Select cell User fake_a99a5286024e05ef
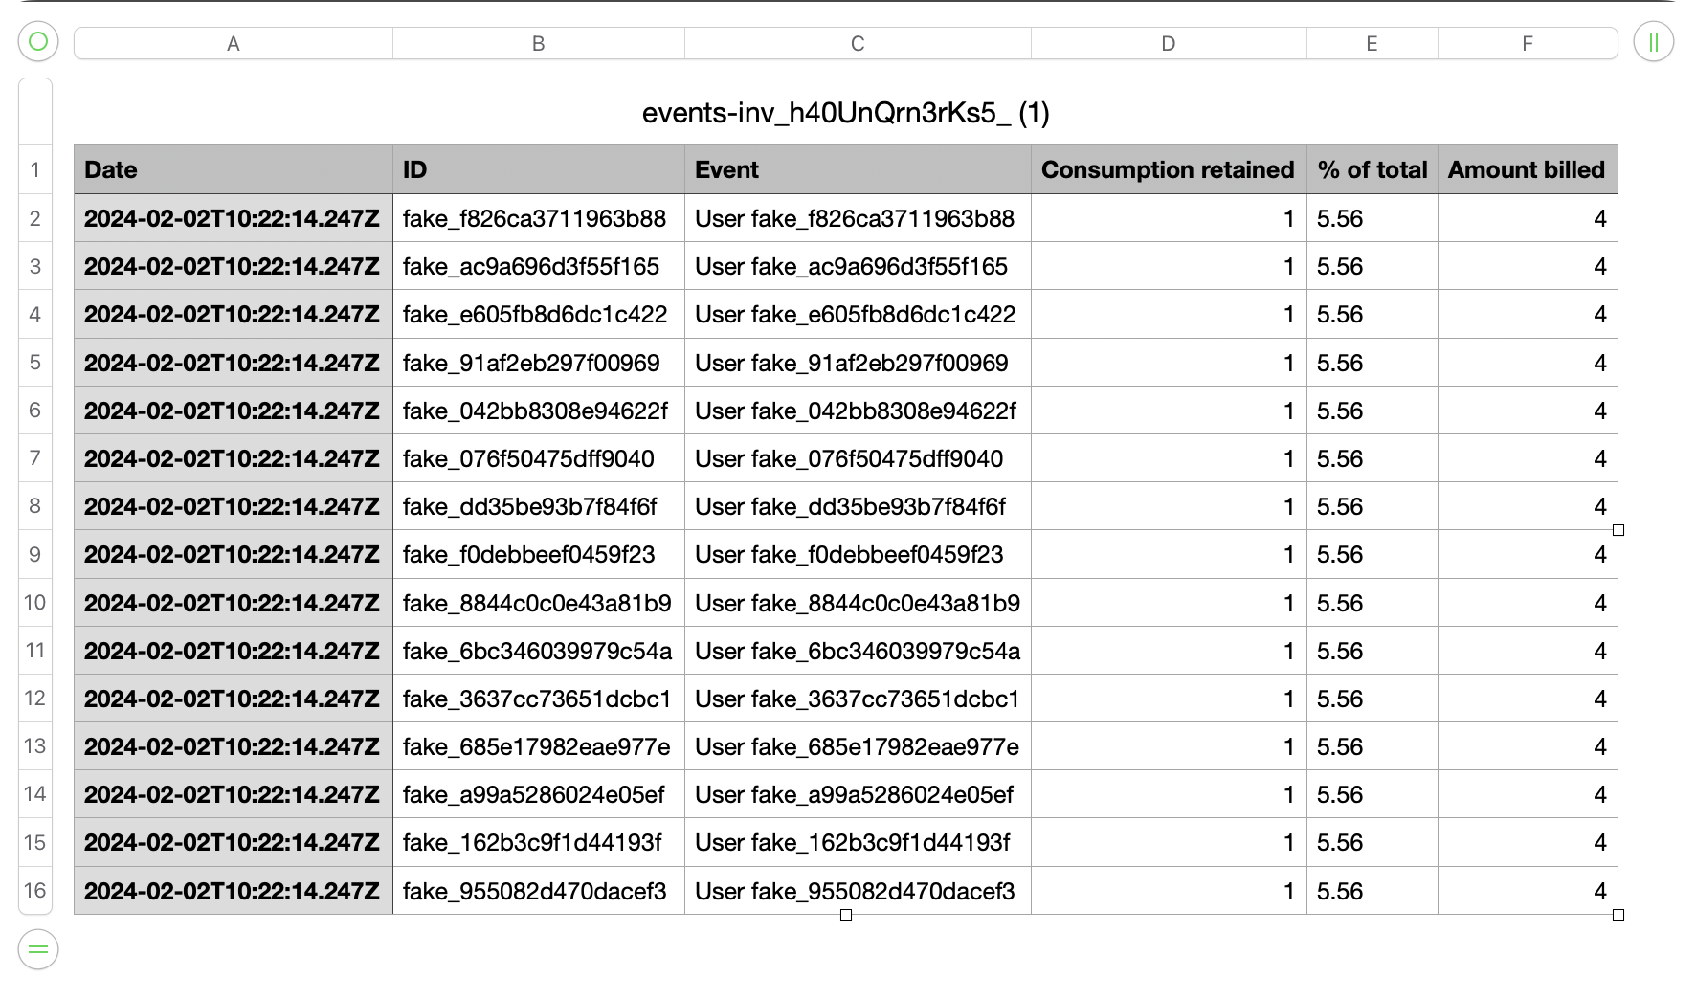This screenshot has width=1696, height=999. (x=858, y=794)
